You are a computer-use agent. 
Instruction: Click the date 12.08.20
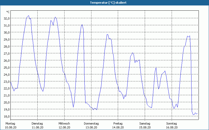64,127
